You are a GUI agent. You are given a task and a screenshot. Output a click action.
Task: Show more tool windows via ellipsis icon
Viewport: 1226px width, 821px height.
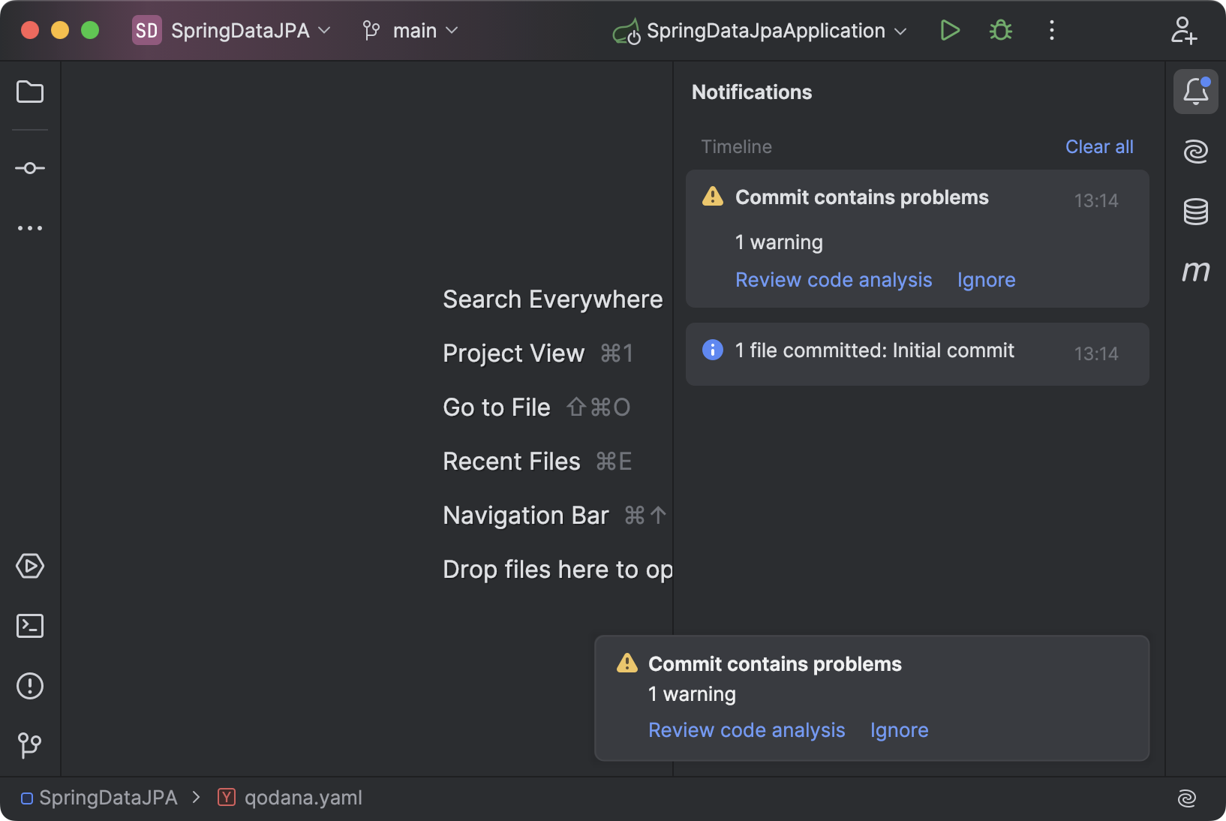click(x=29, y=227)
